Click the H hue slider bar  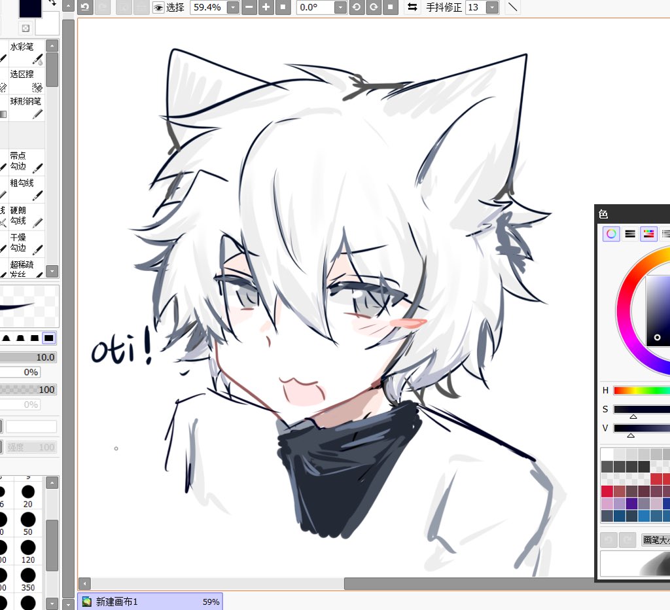pos(641,390)
